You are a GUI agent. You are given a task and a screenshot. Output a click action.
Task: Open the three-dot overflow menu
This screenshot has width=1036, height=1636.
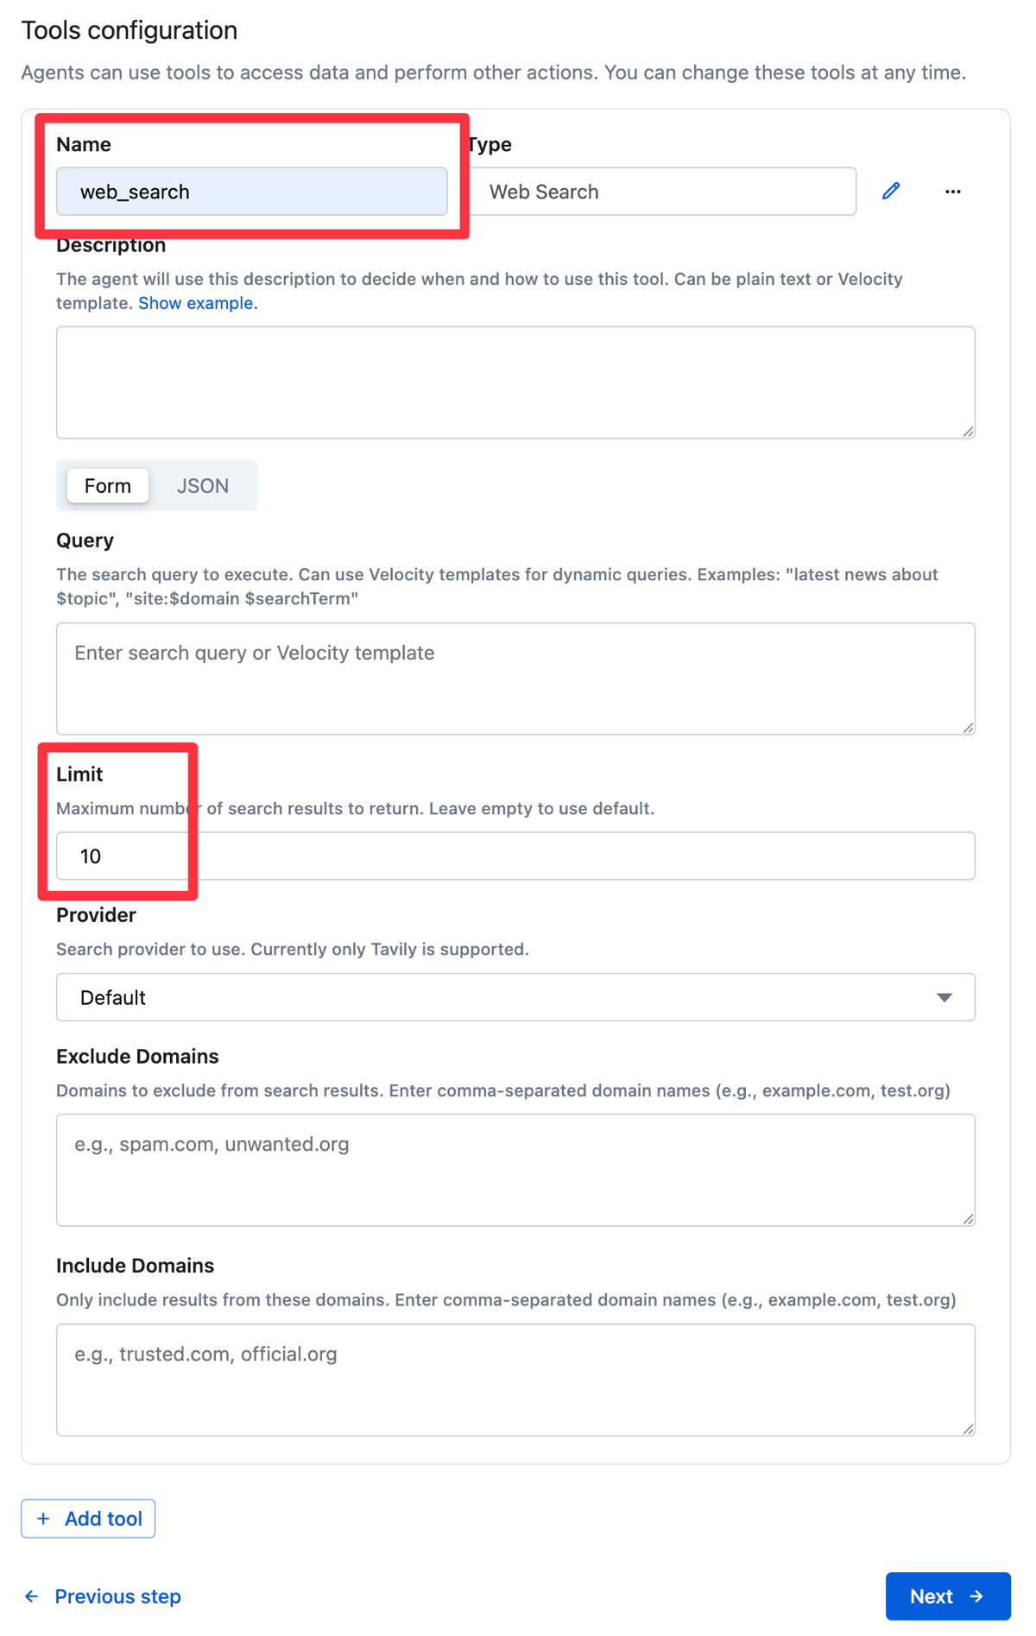[953, 191]
